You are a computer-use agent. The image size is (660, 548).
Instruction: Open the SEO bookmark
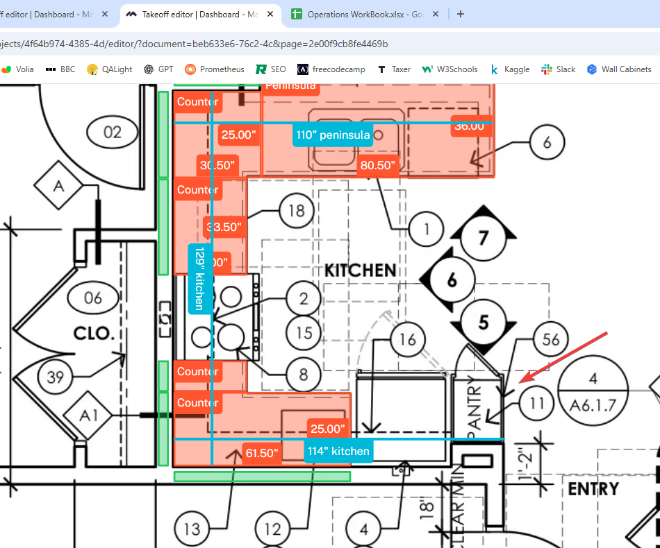click(271, 69)
